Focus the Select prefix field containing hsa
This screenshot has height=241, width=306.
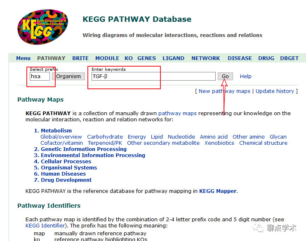[40, 76]
